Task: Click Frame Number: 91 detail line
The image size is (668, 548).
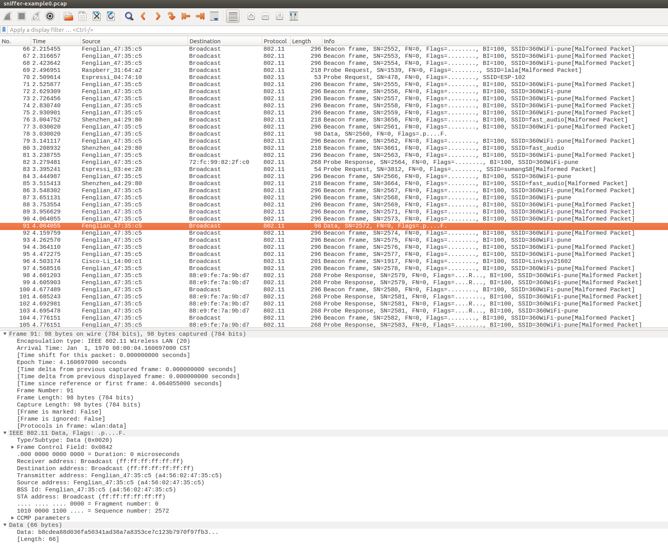Action: click(45, 390)
